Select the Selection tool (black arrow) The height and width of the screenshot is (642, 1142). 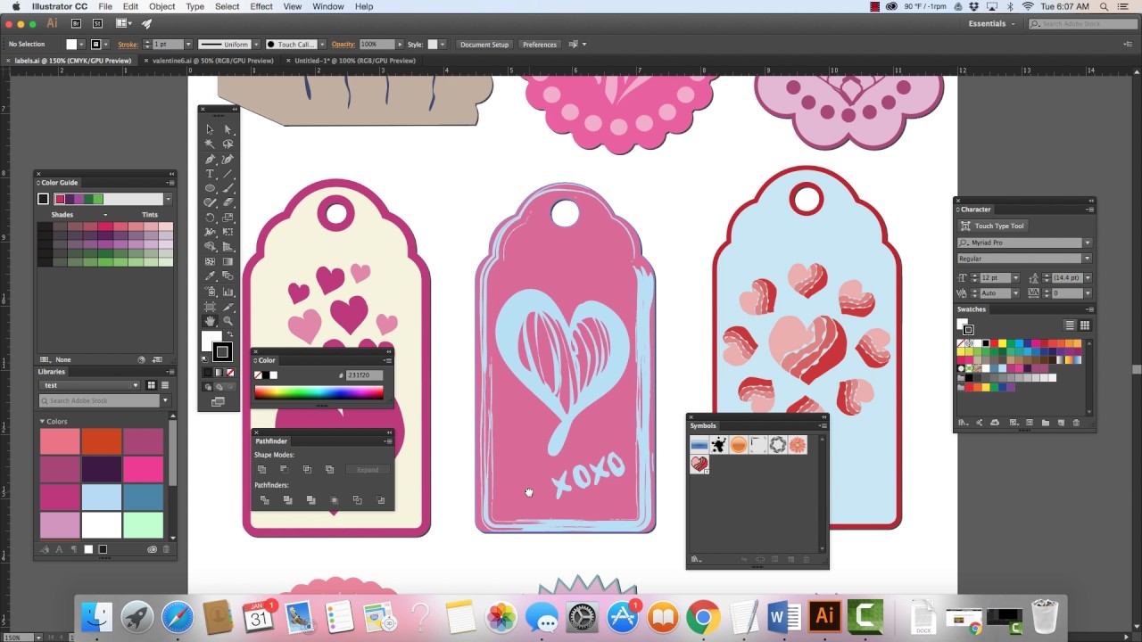click(210, 129)
